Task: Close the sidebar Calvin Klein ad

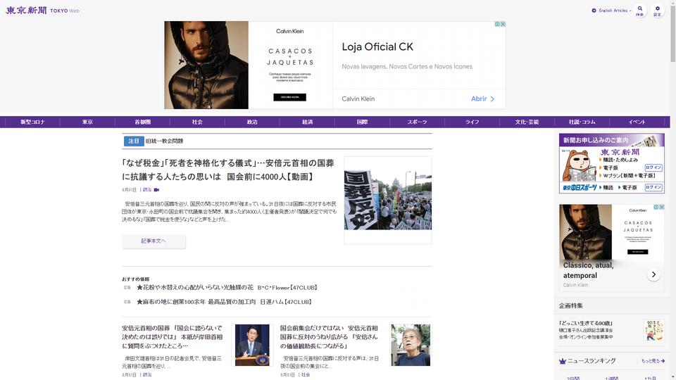Action: [x=662, y=207]
